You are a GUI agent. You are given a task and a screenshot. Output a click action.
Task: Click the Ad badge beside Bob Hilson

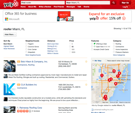point(19,62)
